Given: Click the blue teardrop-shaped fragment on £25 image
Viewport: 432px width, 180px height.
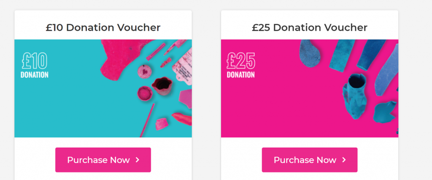Looking at the screenshot, I should pyautogui.click(x=309, y=53).
